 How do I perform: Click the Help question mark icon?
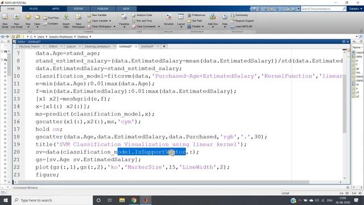pos(225,17)
